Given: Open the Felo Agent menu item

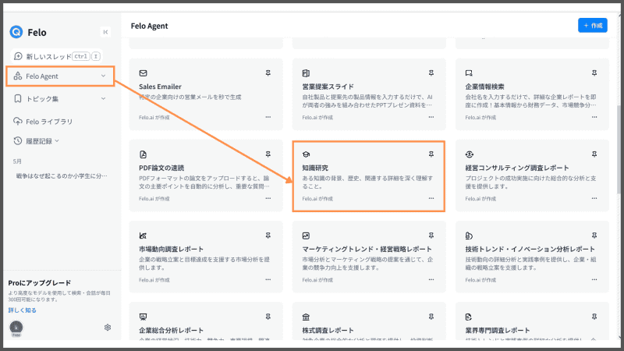Looking at the screenshot, I should (60, 76).
